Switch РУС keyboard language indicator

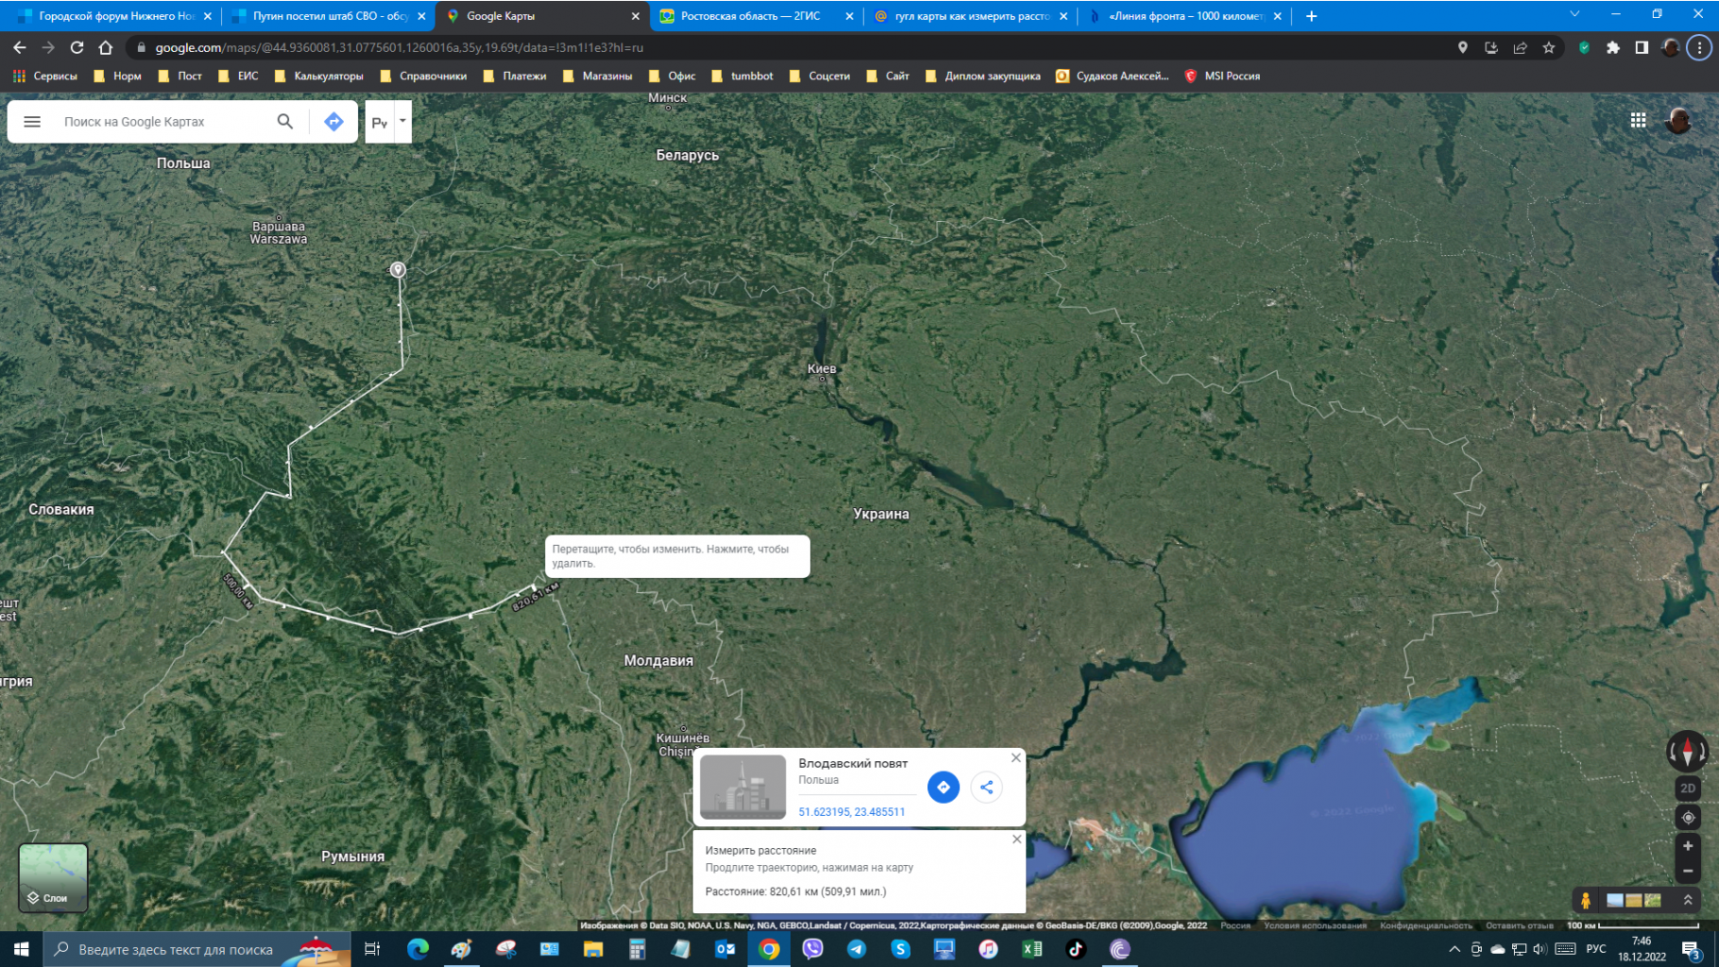pyautogui.click(x=1596, y=949)
